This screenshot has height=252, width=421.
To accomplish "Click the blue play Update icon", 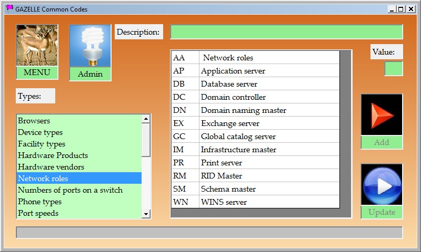I will 382,185.
